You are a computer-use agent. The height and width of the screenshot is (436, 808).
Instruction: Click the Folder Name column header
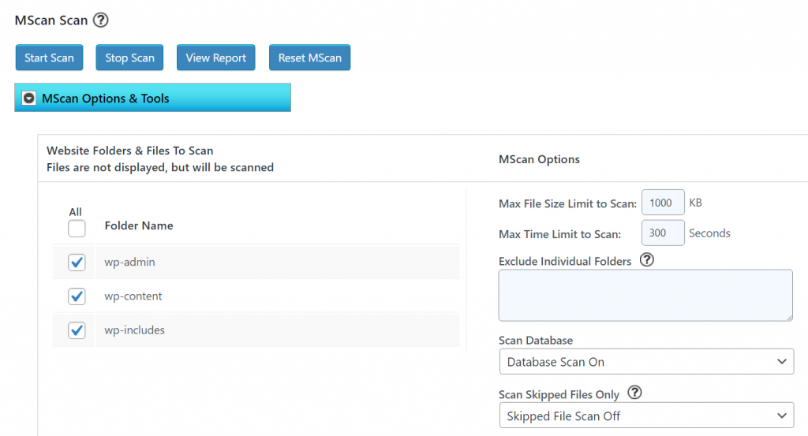[139, 225]
